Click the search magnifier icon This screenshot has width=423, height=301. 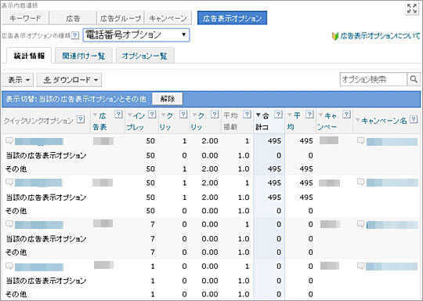[414, 79]
